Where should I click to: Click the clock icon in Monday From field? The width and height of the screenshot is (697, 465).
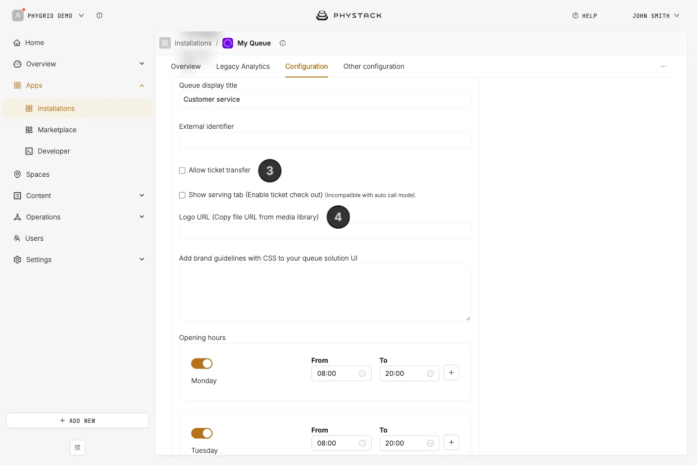tap(363, 373)
